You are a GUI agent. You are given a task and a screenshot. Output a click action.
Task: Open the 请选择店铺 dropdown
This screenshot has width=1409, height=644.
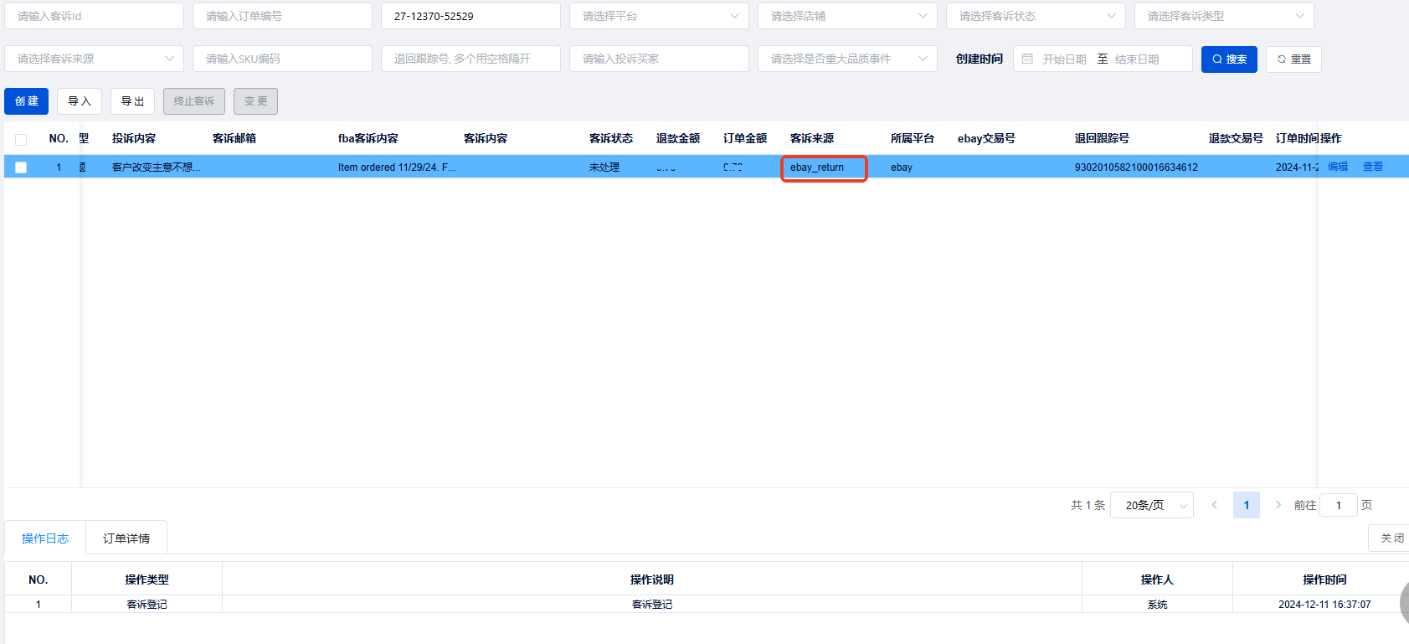(x=847, y=16)
